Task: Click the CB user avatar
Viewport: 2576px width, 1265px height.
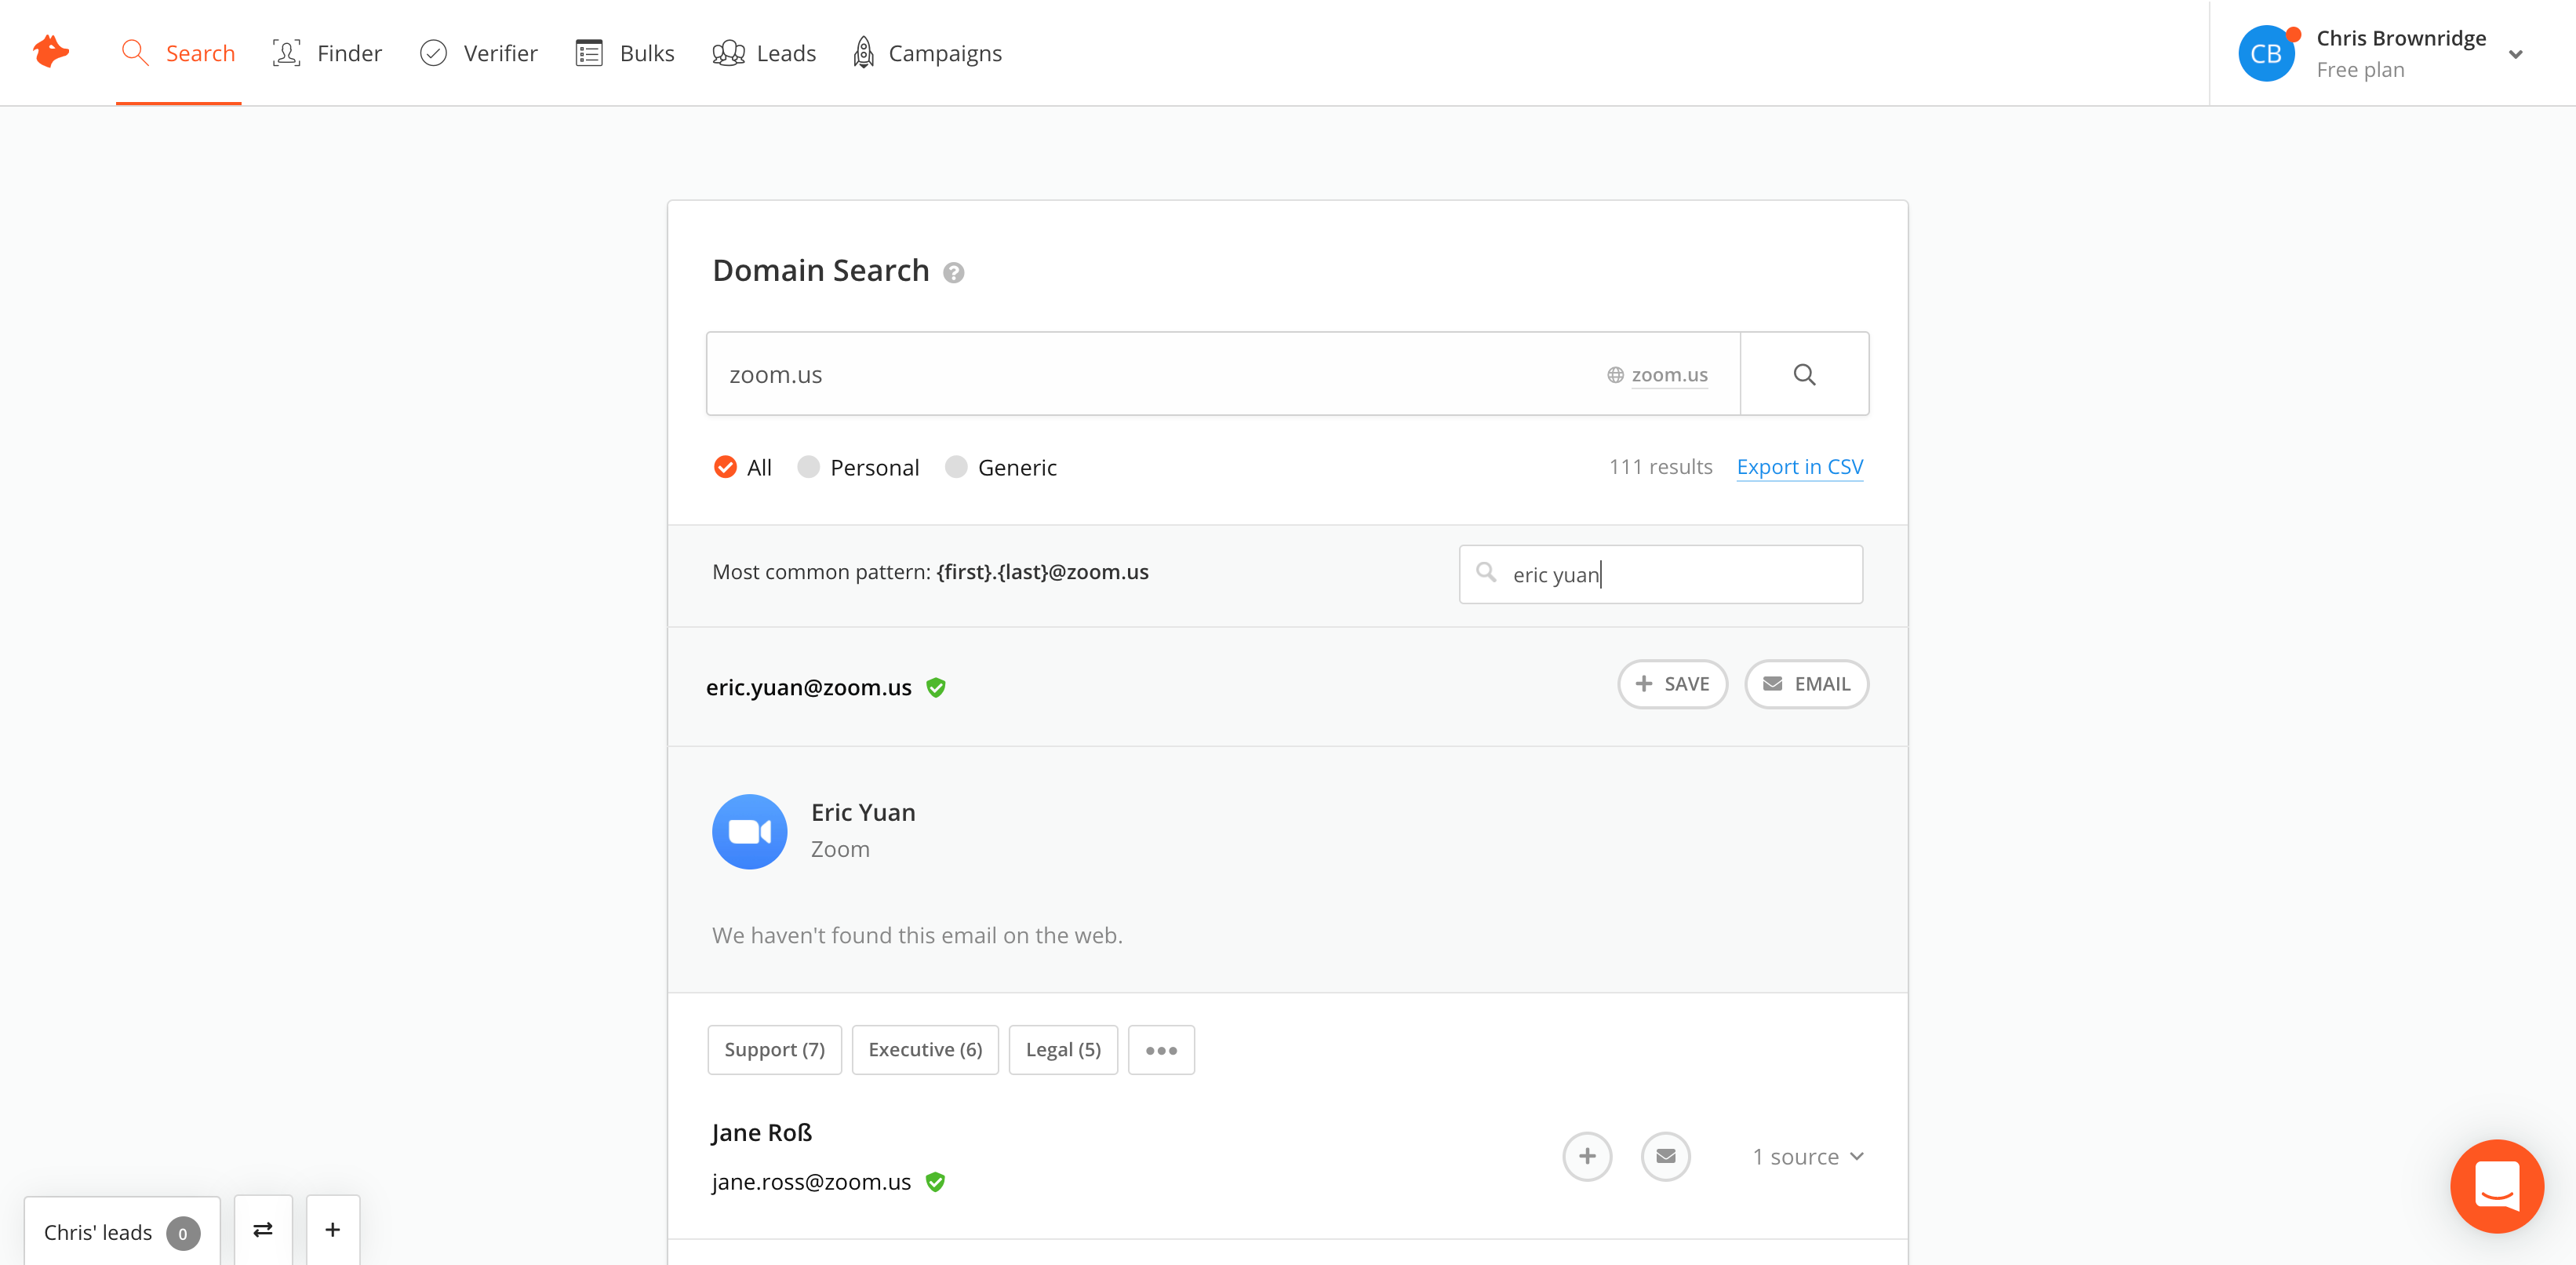Action: 2266,54
